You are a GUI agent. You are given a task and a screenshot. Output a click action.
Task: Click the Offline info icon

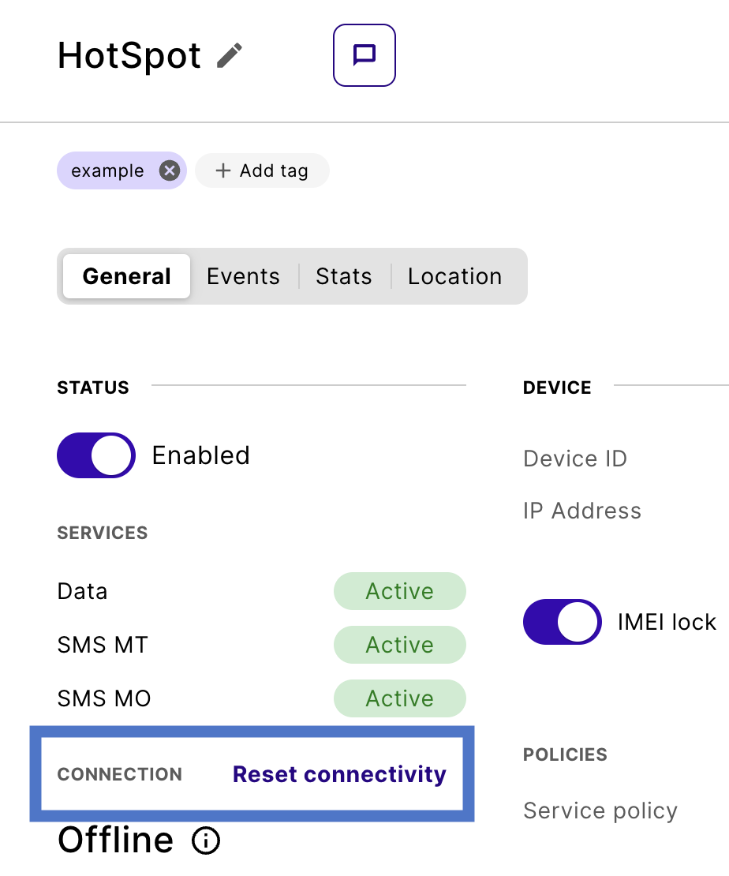pos(206,841)
